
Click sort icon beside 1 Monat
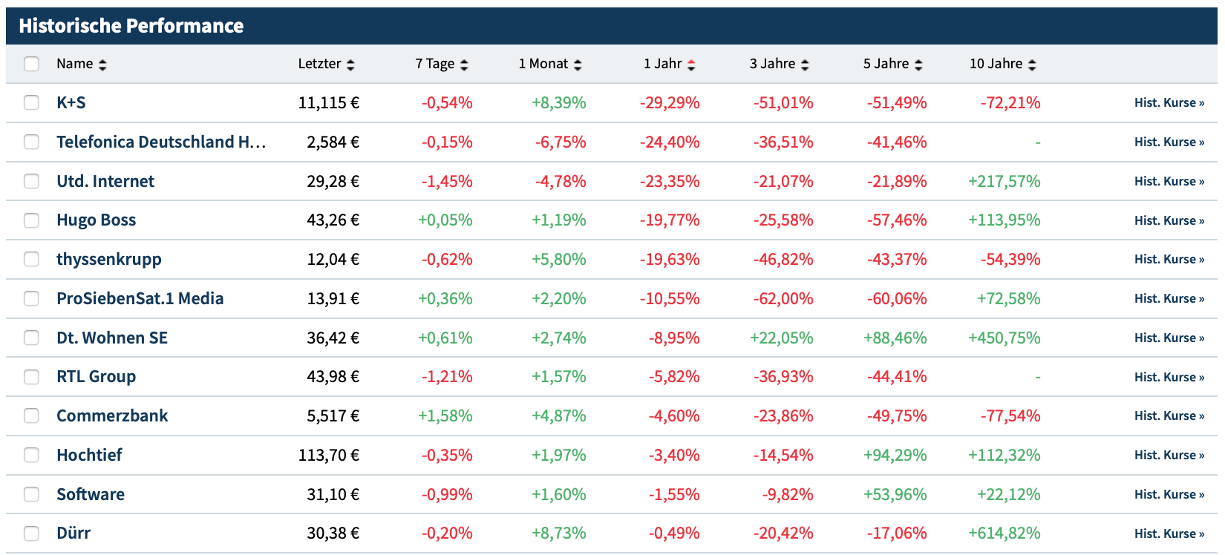pyautogui.click(x=578, y=65)
